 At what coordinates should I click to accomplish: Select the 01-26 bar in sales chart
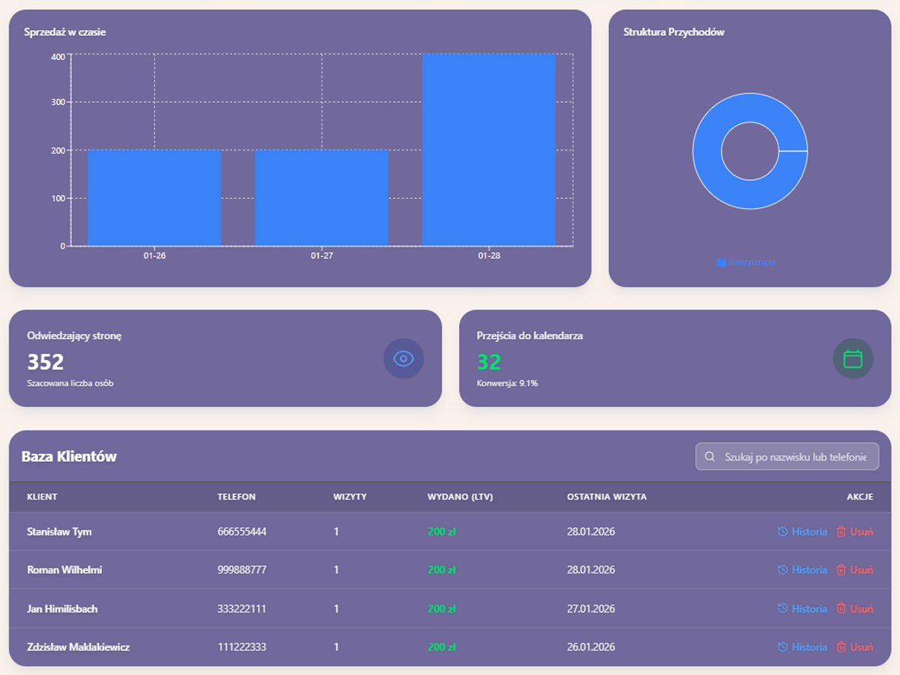[154, 198]
